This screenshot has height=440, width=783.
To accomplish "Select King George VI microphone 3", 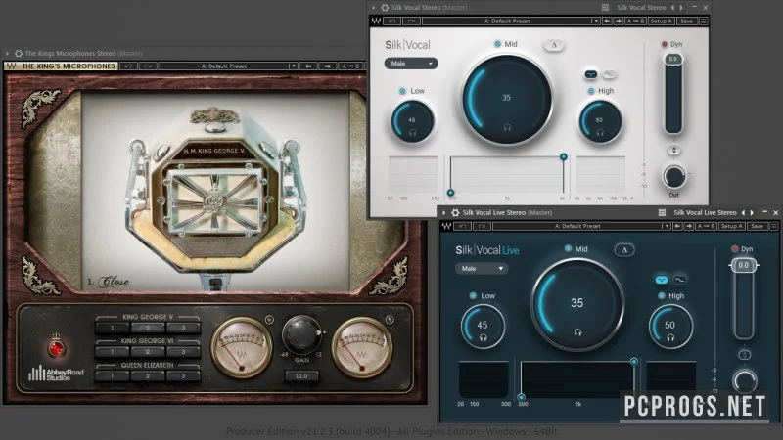I will 183,352.
